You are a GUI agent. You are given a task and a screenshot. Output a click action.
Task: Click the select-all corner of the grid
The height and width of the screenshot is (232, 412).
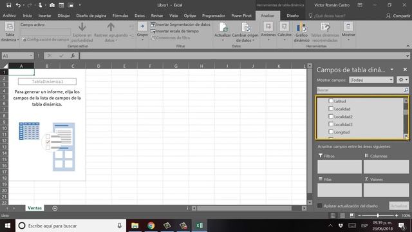(5, 66)
